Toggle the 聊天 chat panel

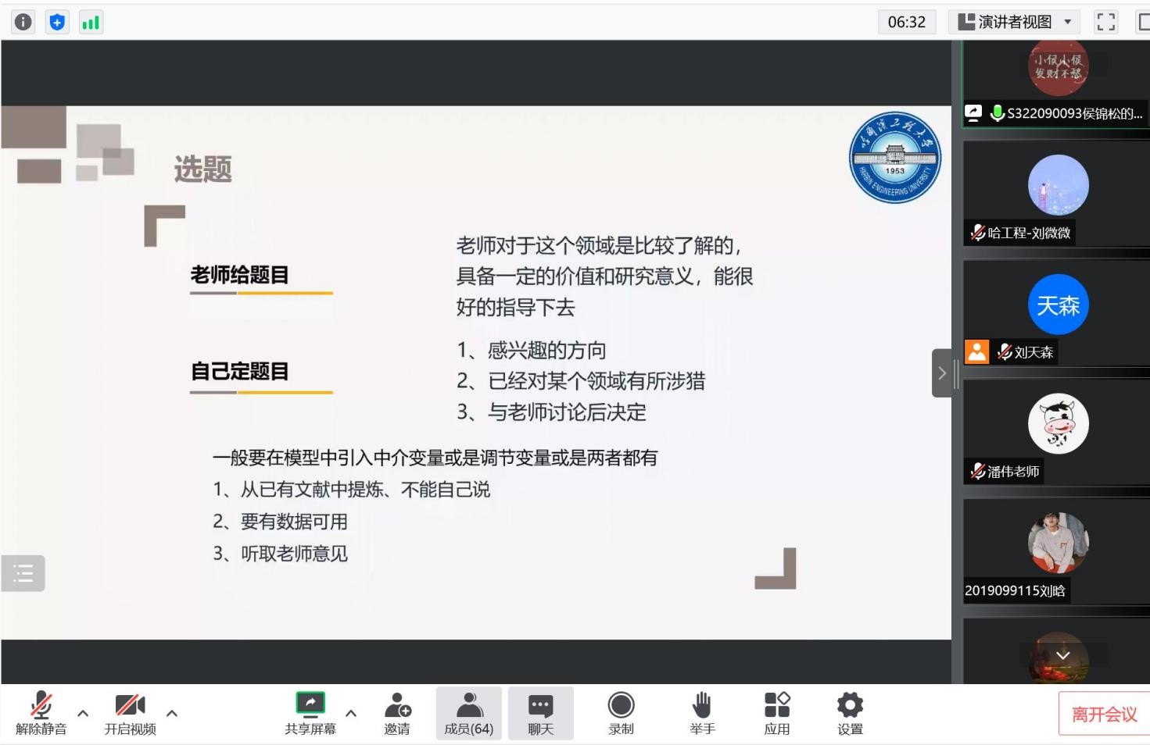click(540, 713)
